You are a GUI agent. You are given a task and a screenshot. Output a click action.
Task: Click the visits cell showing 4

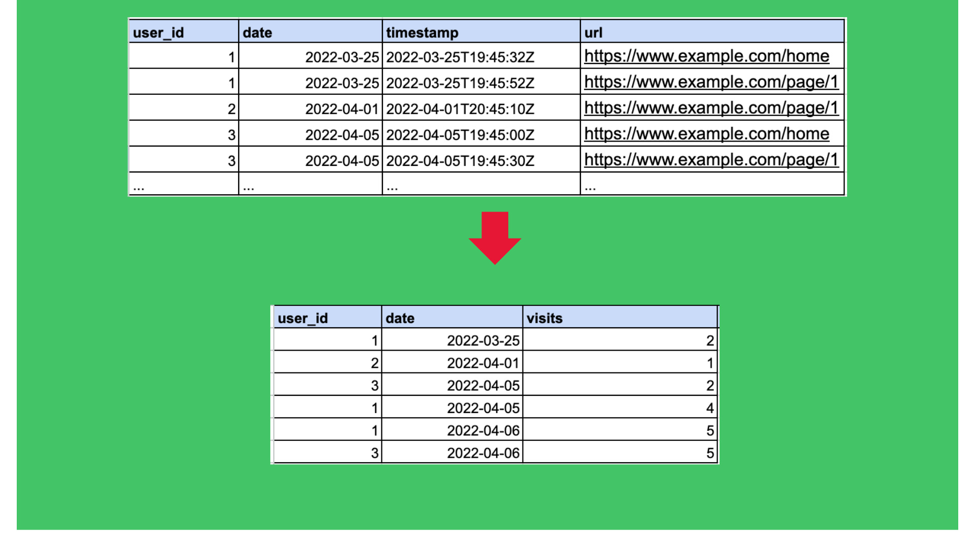[709, 408]
